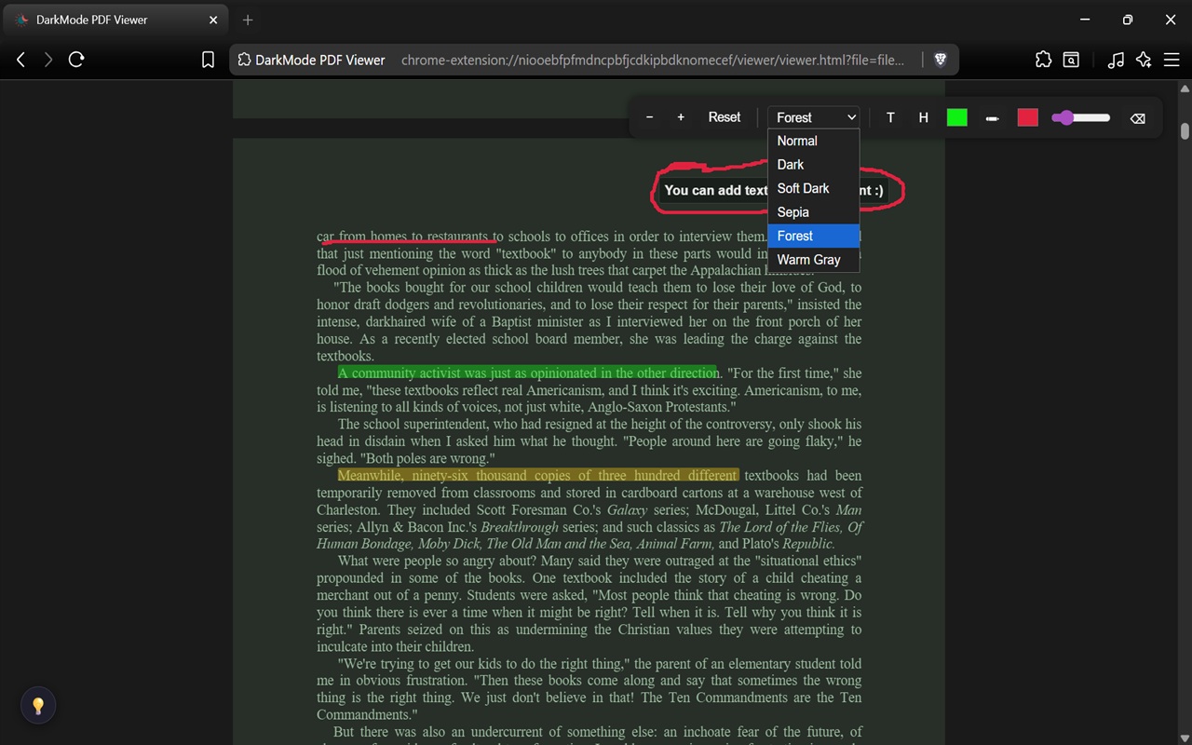Go back in browser history

(20, 60)
